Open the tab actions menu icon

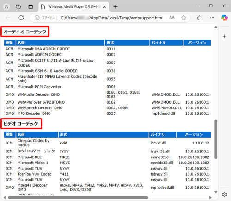coord(30,7)
